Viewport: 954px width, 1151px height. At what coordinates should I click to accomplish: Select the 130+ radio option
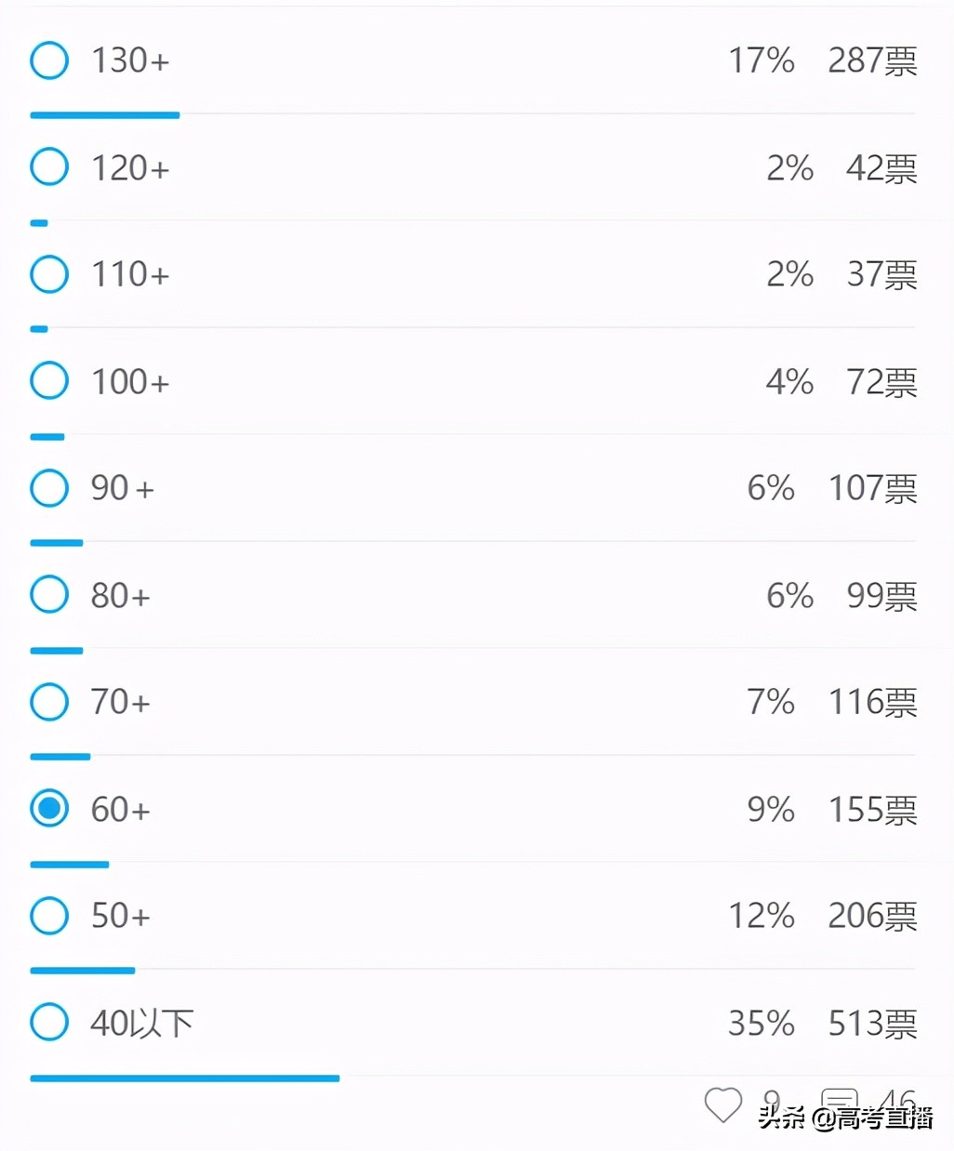pyautogui.click(x=49, y=60)
